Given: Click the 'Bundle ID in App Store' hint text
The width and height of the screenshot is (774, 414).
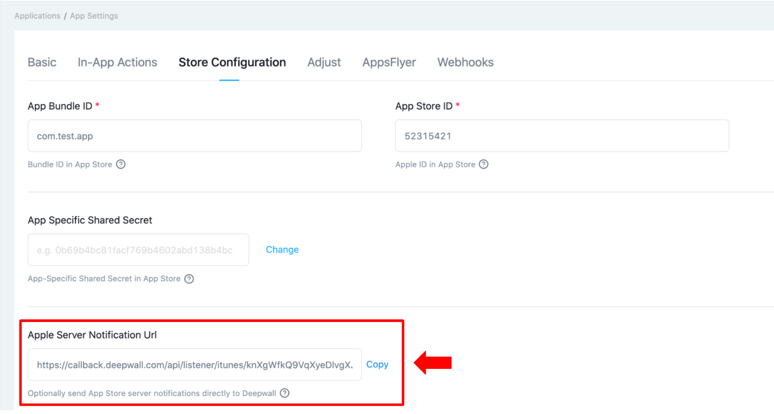Looking at the screenshot, I should click(70, 164).
